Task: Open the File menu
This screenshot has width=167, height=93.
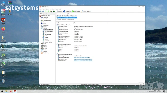Action: (x=40, y=9)
